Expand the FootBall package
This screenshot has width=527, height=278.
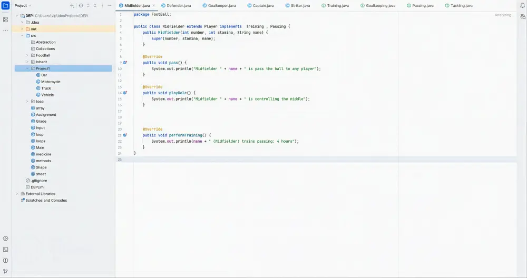tap(27, 55)
